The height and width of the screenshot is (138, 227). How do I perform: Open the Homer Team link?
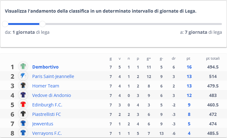pos(46,86)
